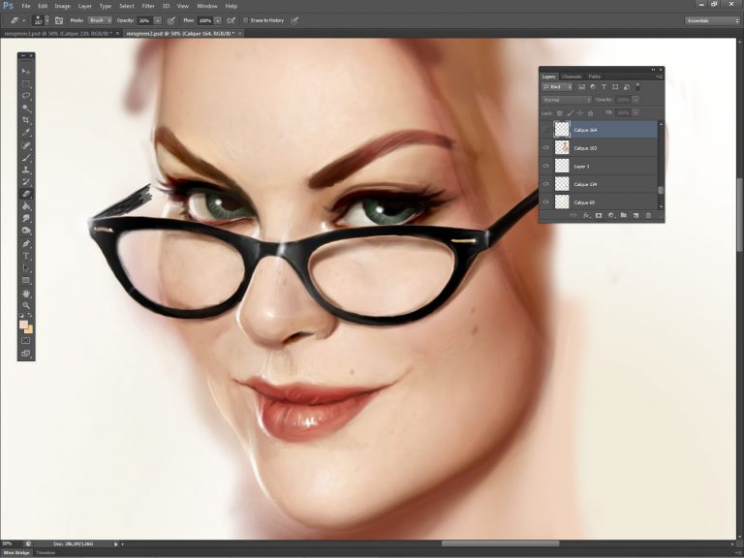
Task: Switch to the Channels tab
Action: click(572, 77)
